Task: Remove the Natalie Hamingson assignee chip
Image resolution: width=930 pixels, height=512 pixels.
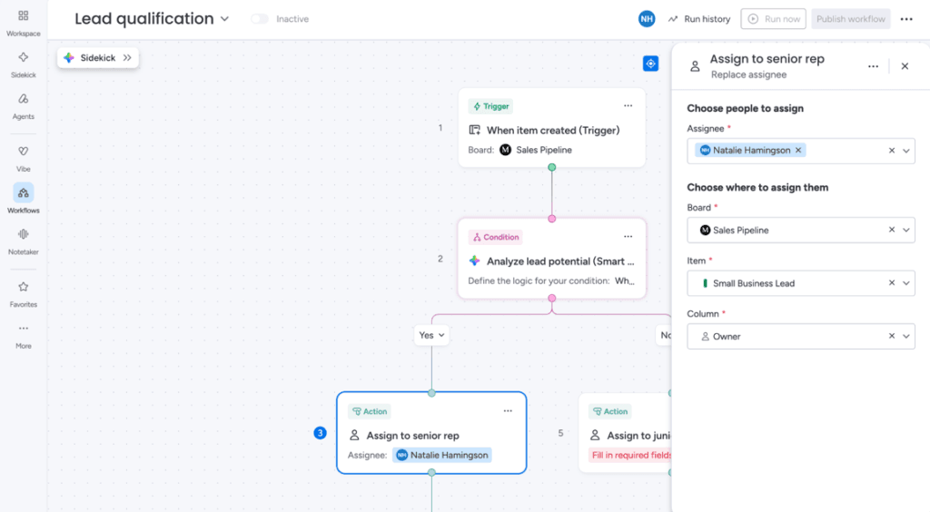Action: tap(798, 151)
